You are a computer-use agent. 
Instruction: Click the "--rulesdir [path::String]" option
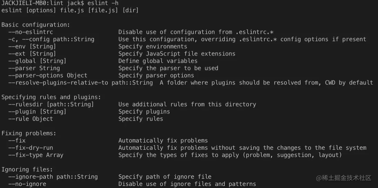click(51, 105)
